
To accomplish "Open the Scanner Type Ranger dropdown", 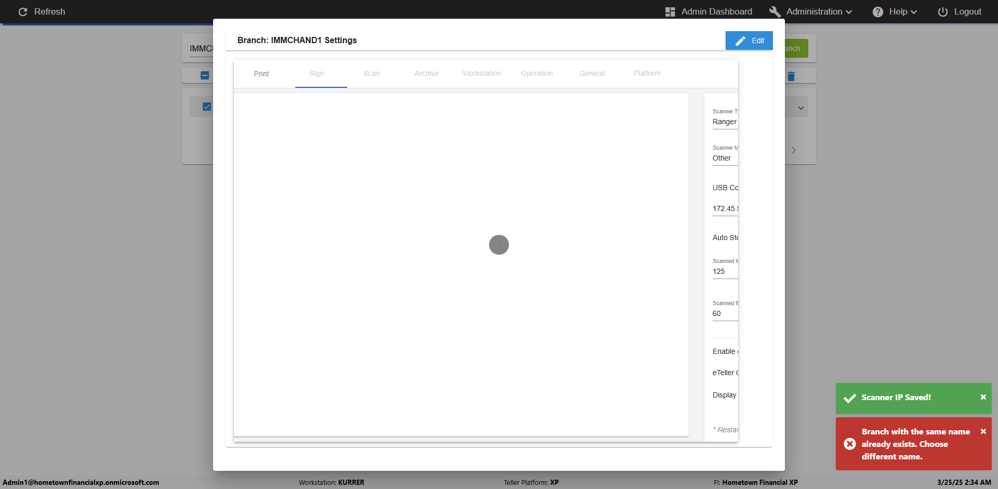I will [x=725, y=122].
